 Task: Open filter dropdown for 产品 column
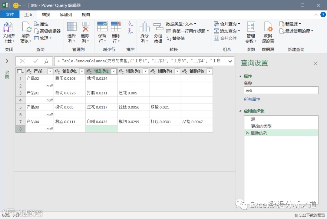(x=50, y=71)
